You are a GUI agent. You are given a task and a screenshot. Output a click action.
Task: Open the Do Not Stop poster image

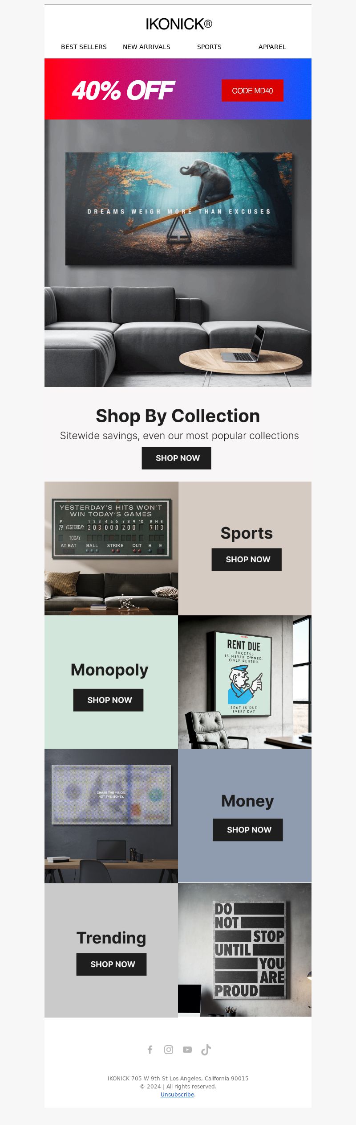[245, 950]
